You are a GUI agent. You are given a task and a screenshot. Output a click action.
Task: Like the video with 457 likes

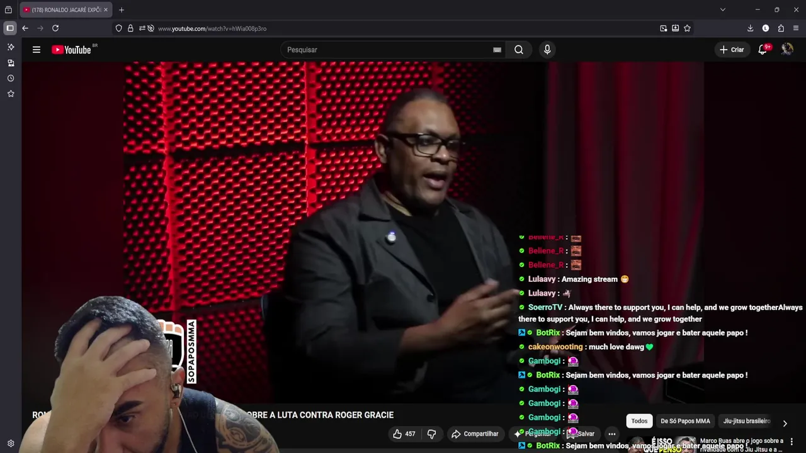[x=404, y=433]
